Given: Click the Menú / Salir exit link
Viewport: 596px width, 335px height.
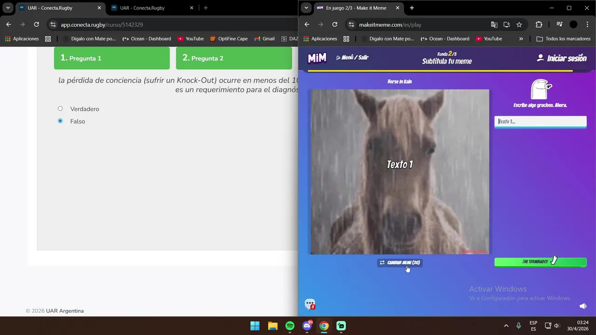Looking at the screenshot, I should [352, 58].
